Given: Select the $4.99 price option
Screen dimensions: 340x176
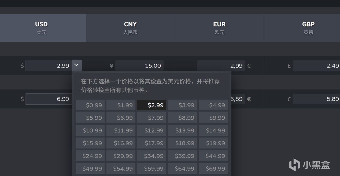Looking at the screenshot, I should [213, 105].
